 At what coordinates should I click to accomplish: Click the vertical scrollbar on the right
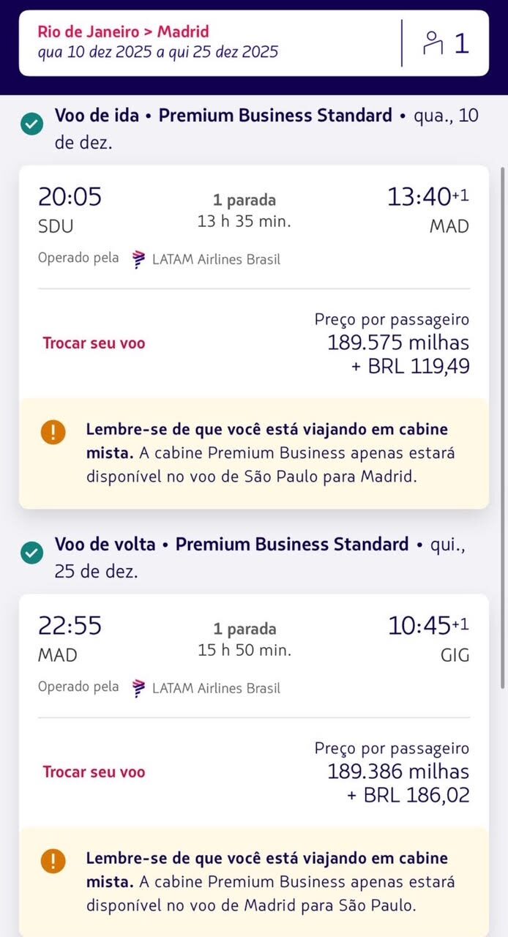502,425
